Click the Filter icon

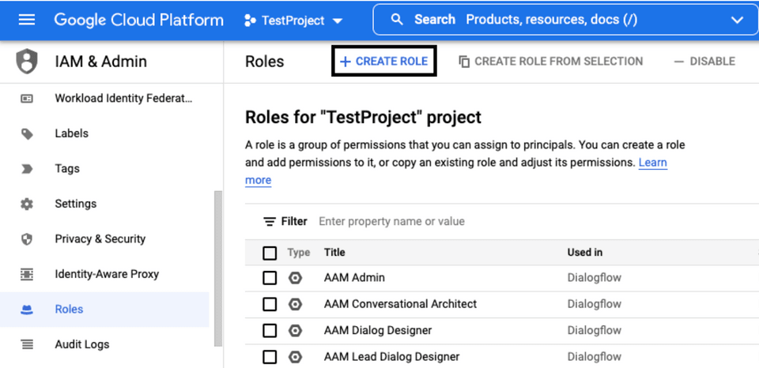[269, 221]
